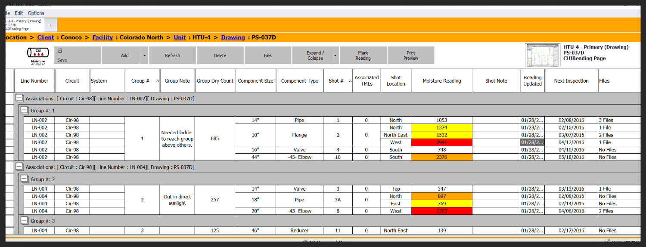Click the Facility breadcrumb link
Viewport: 646px width, 247px height.
pos(102,37)
